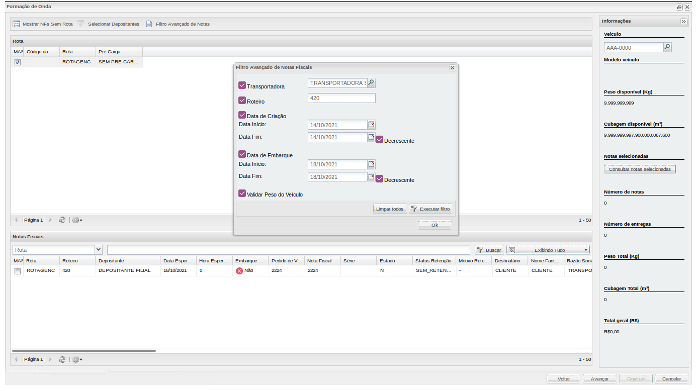Click the Notas Fiscais search text box
This screenshot has width=697, height=390.
tap(289, 250)
